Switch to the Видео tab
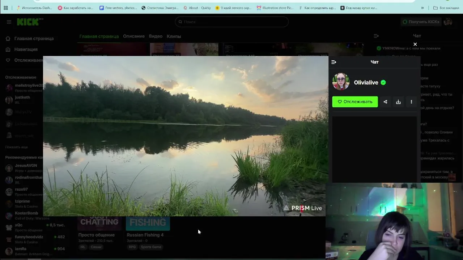463x260 pixels. [x=156, y=36]
